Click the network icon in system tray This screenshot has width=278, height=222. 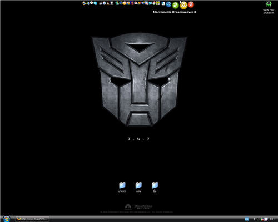point(266,219)
